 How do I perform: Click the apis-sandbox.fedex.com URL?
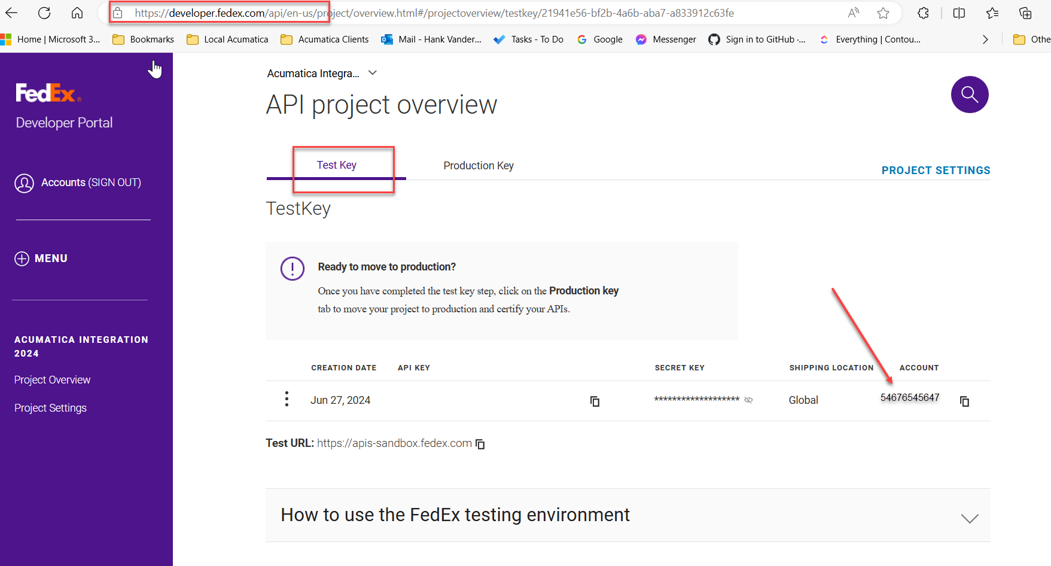pos(394,443)
